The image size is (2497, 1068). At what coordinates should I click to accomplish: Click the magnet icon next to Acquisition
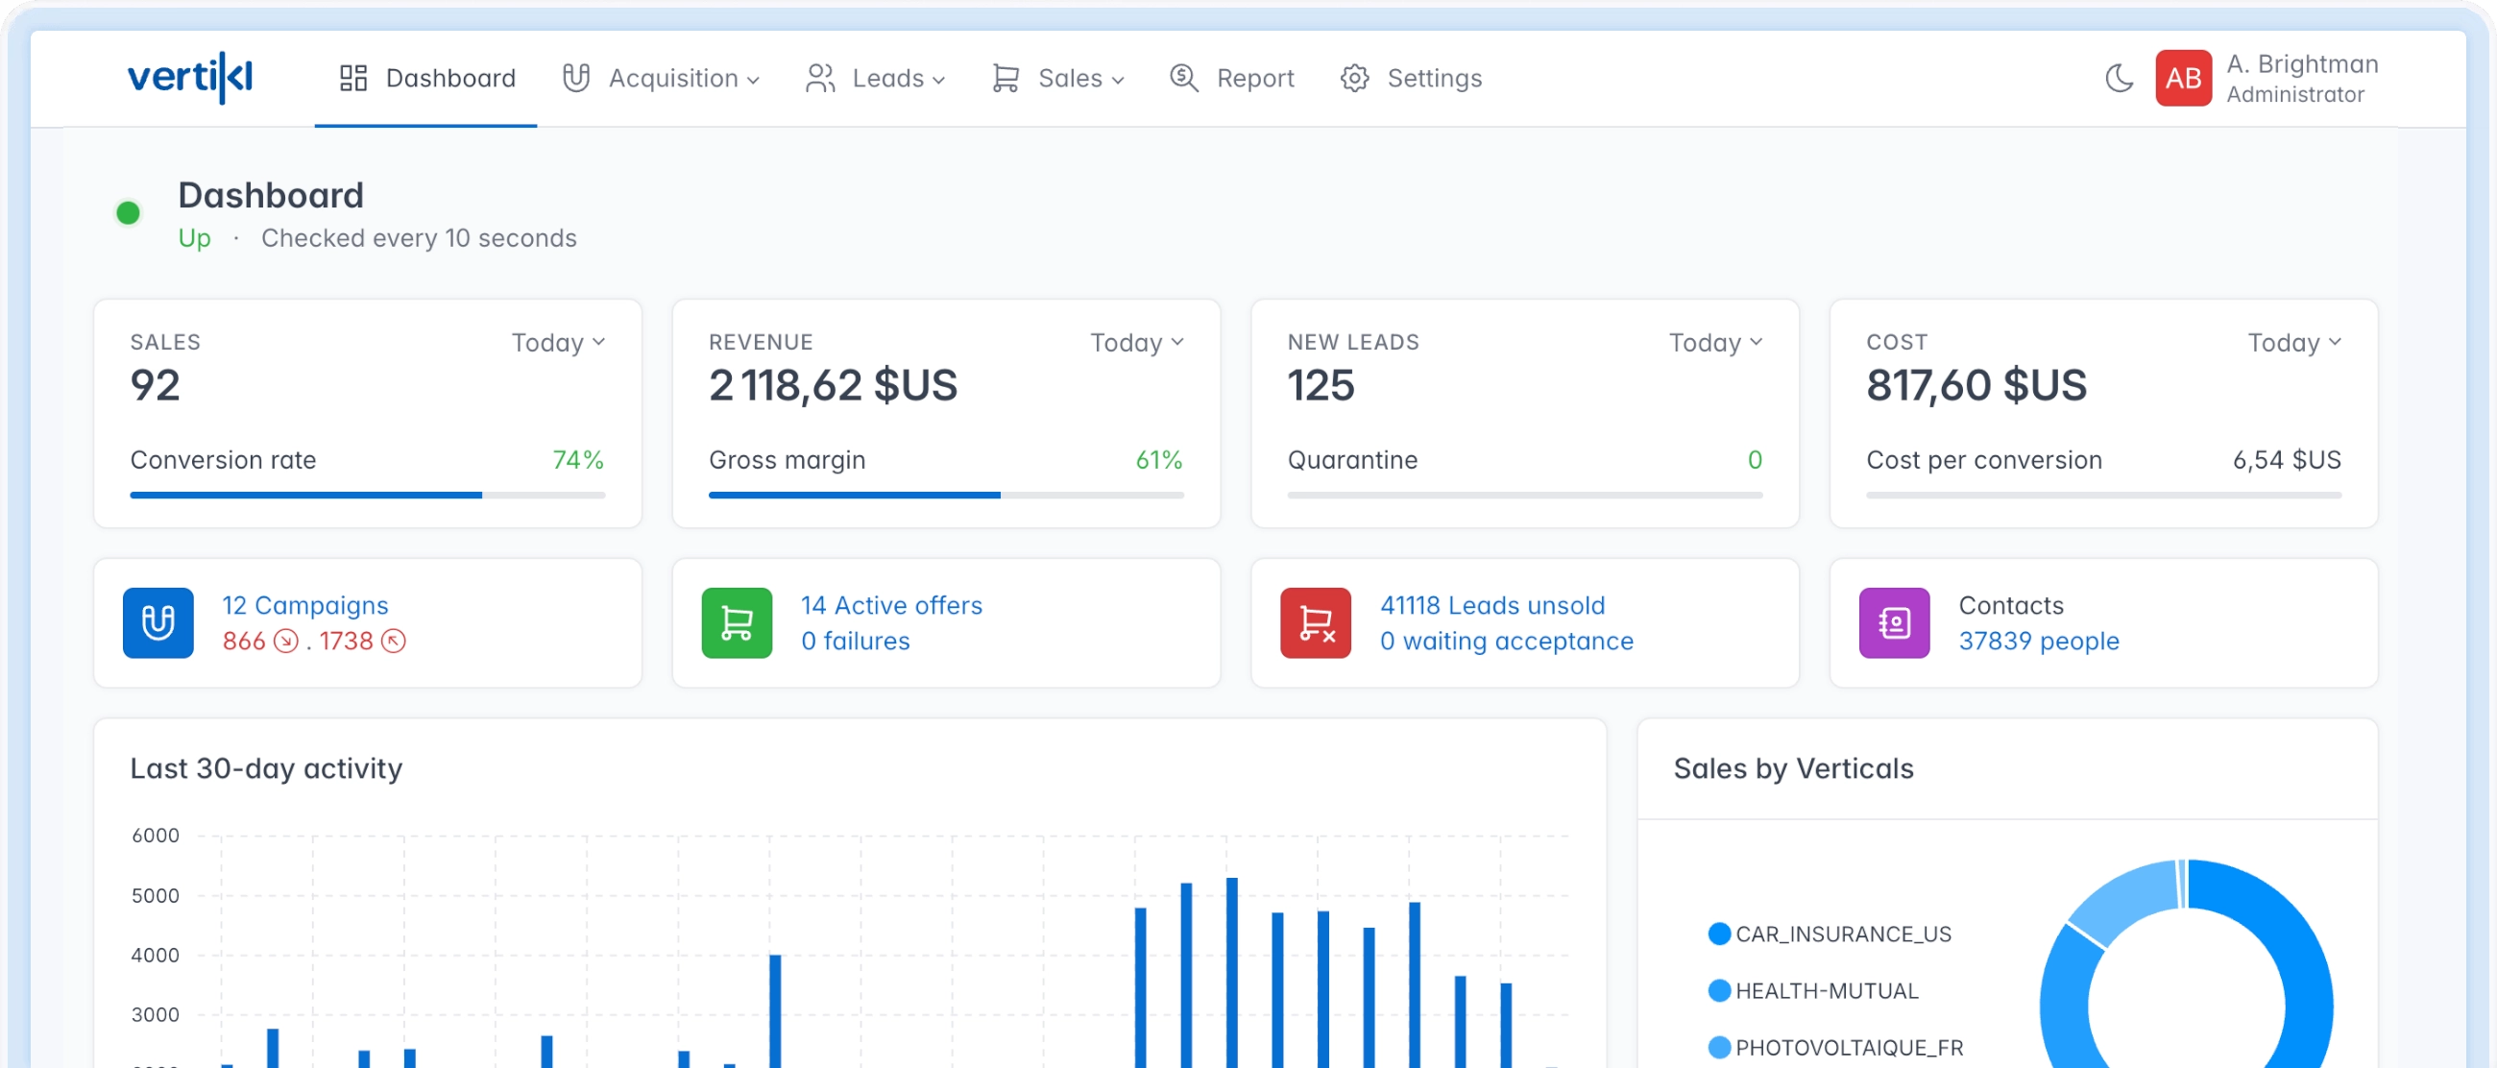[x=577, y=78]
